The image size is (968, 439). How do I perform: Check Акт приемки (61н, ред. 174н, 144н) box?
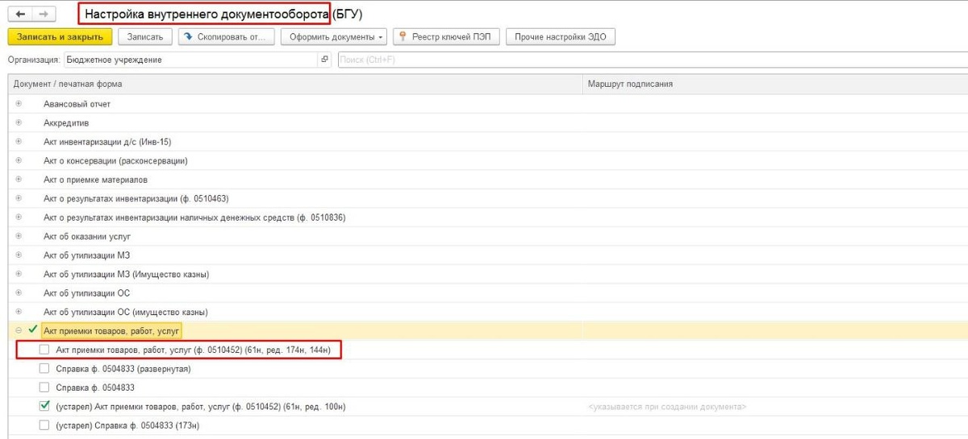click(44, 350)
